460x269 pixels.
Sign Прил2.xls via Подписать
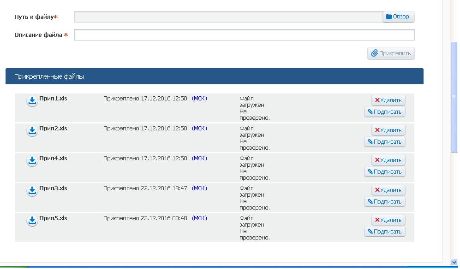point(384,142)
